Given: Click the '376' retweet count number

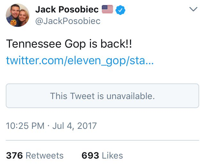Looking at the screenshot, I should (x=14, y=155).
